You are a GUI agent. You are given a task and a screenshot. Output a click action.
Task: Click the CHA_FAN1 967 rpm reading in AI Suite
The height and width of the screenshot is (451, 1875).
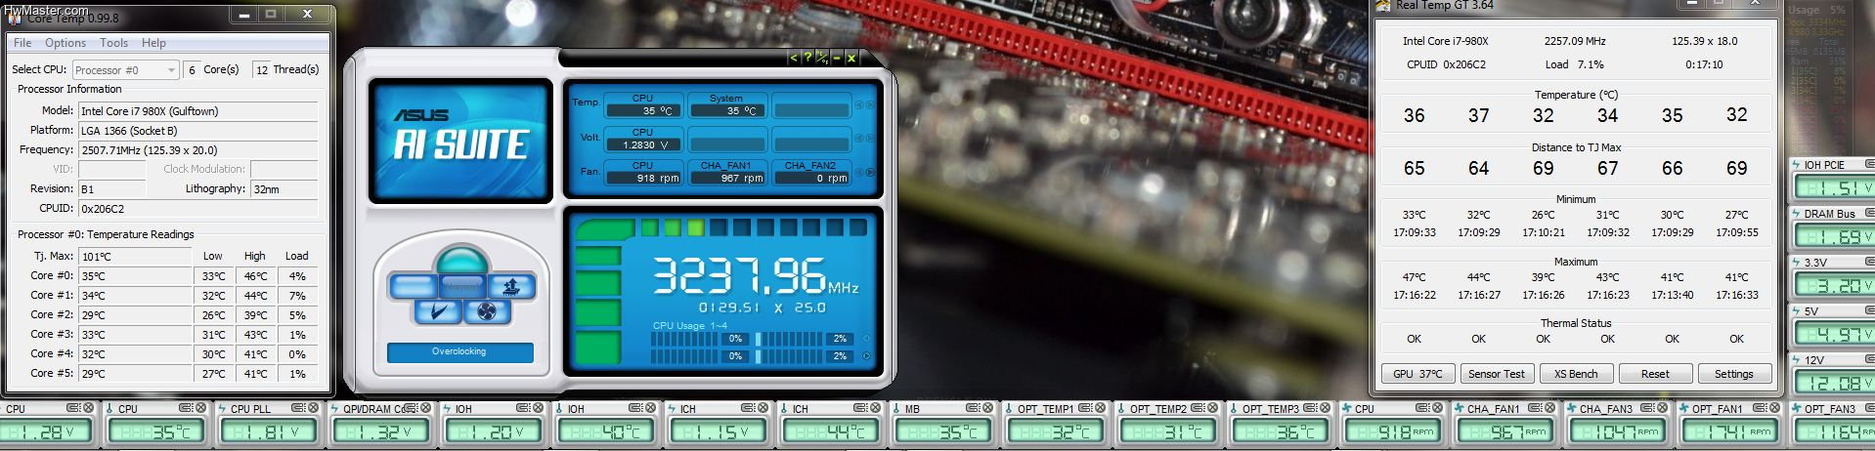point(726,178)
